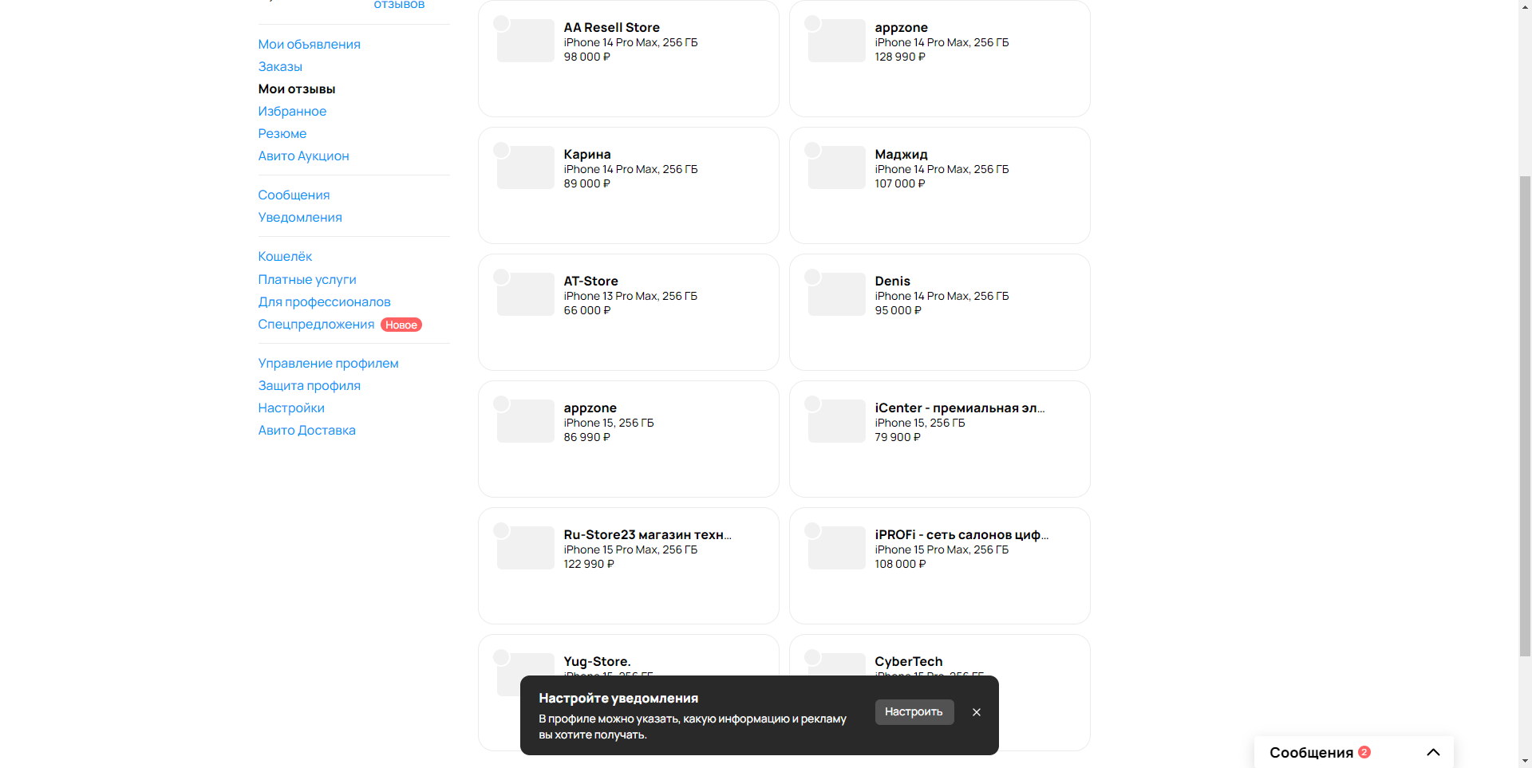Open Управление профилем
Image resolution: width=1532 pixels, height=768 pixels.
[x=328, y=363]
